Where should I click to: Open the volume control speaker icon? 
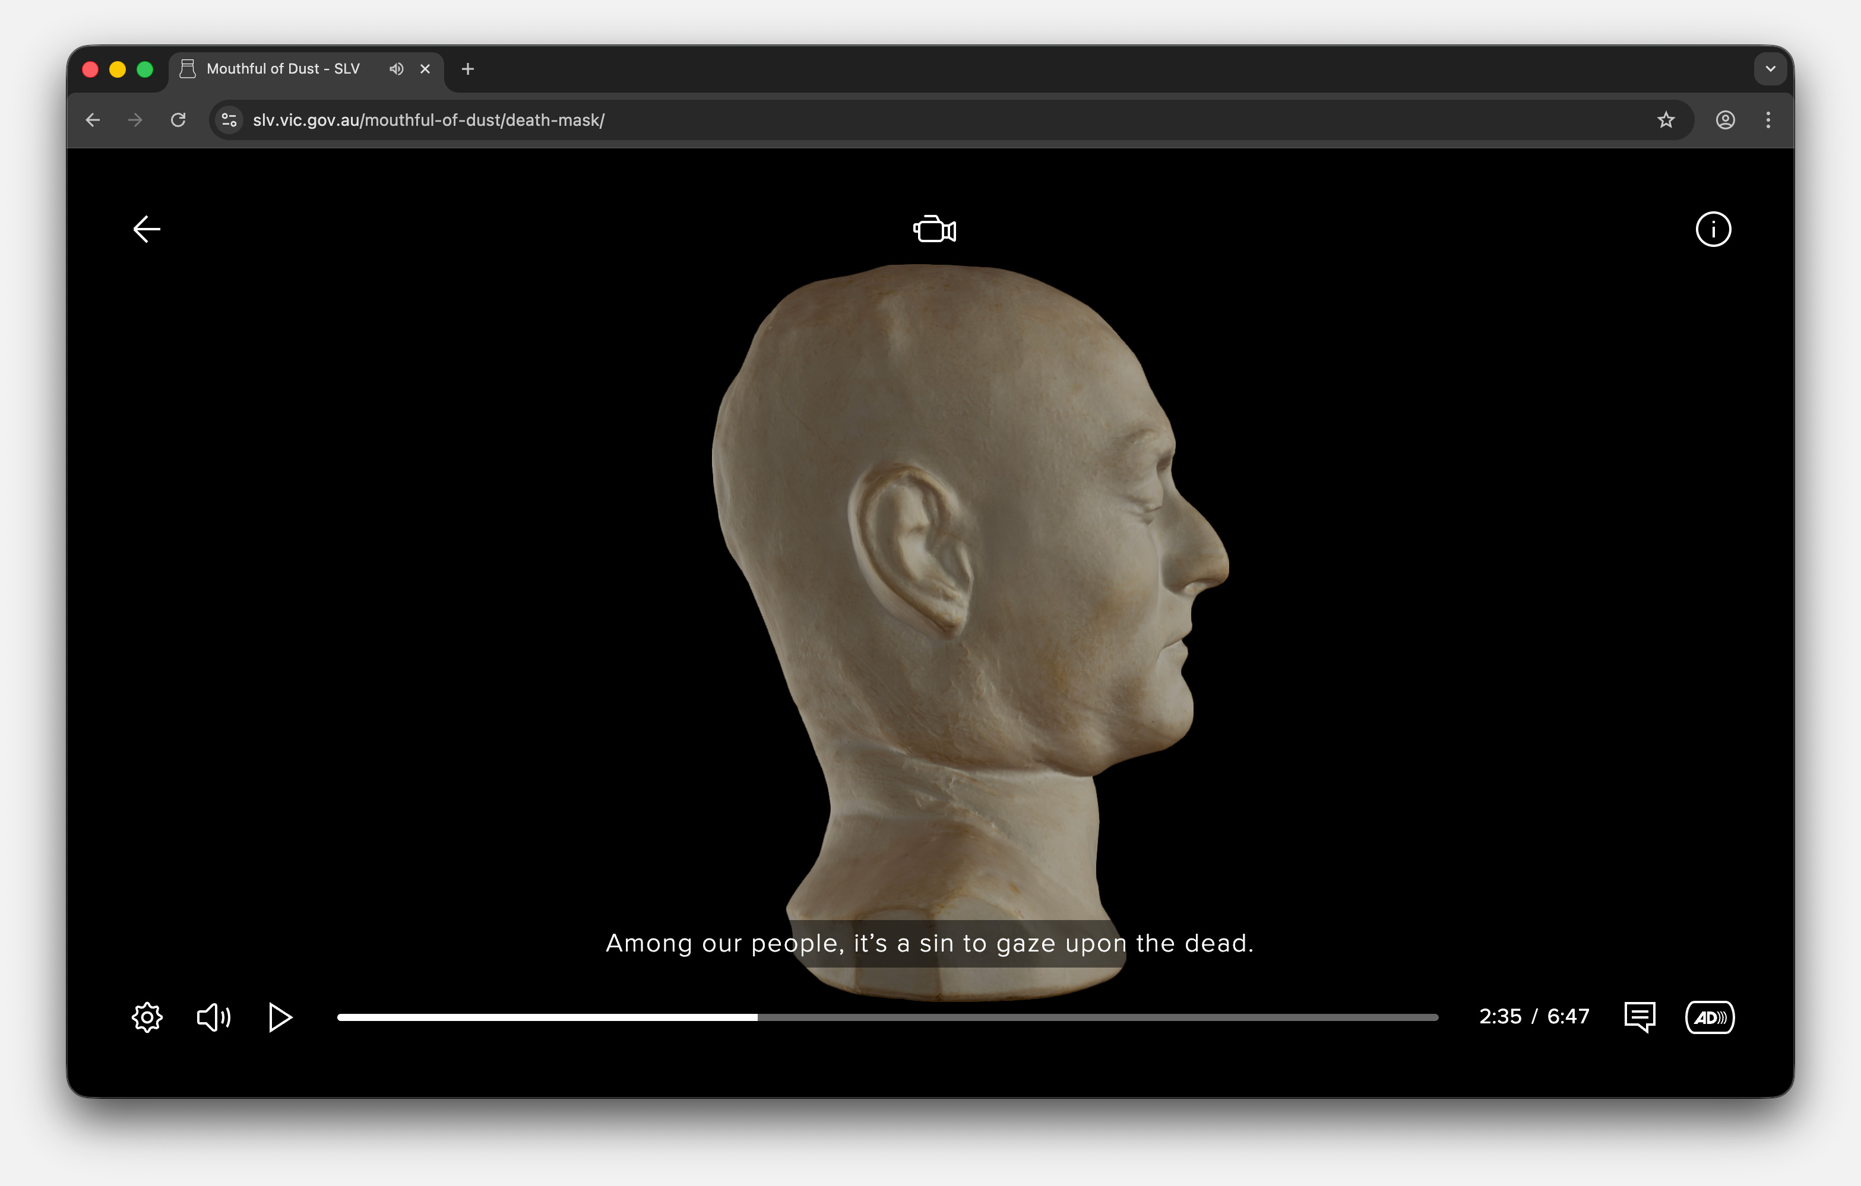click(213, 1017)
